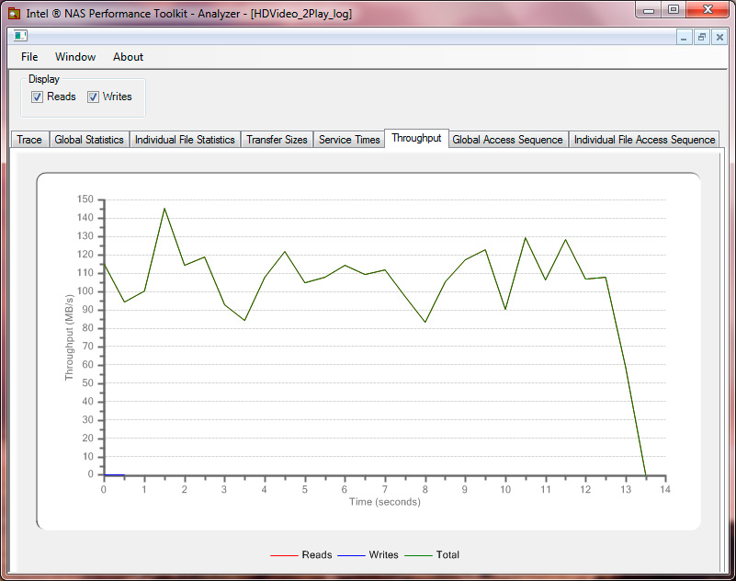The image size is (736, 581).
Task: Click the 14 value on the time axis
Action: (665, 489)
